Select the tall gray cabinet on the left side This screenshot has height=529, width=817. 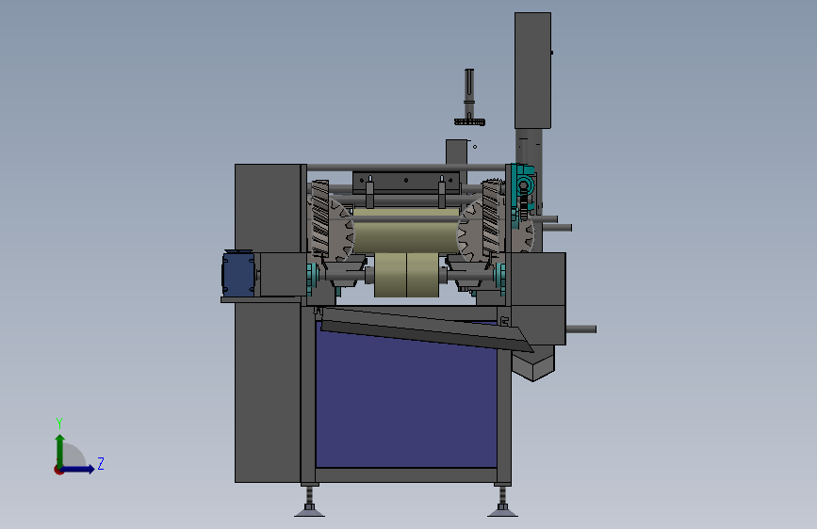point(268,323)
